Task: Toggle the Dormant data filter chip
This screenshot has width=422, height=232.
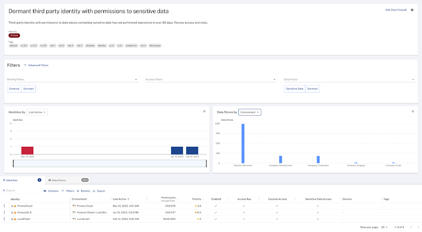Action: pyautogui.click(x=312, y=89)
